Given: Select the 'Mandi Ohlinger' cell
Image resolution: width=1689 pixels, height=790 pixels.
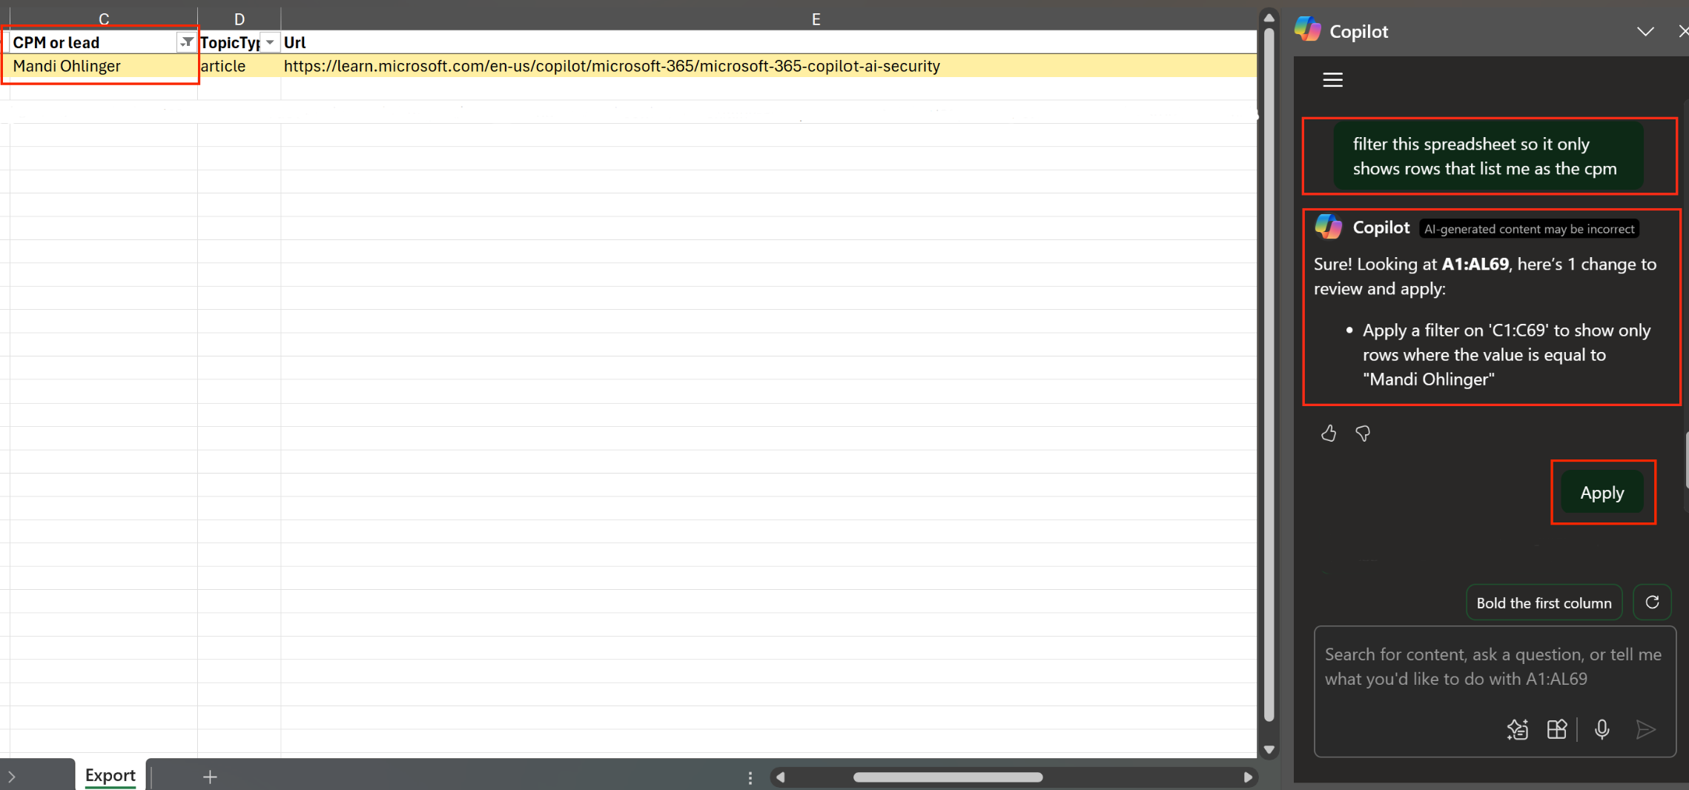Looking at the screenshot, I should click(103, 66).
